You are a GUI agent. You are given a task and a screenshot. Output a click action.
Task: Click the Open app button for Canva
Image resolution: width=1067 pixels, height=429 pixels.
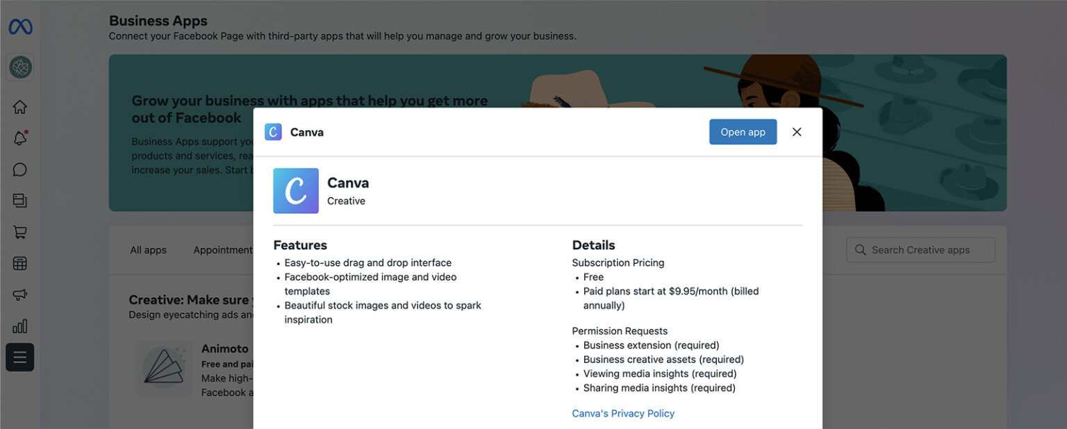(743, 131)
